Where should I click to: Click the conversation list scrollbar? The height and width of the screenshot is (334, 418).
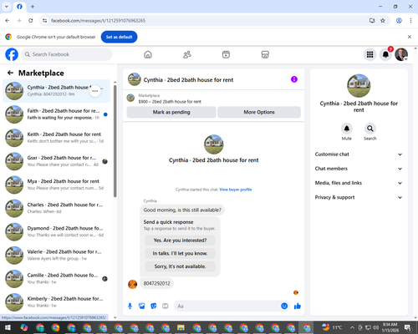(x=115, y=140)
